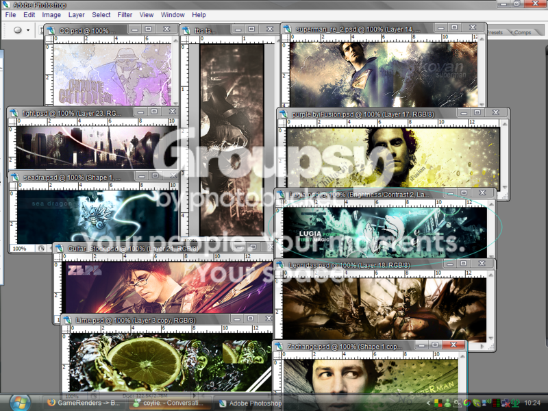The height and width of the screenshot is (411, 548).
Task: Open the Help menu
Action: (x=199, y=14)
